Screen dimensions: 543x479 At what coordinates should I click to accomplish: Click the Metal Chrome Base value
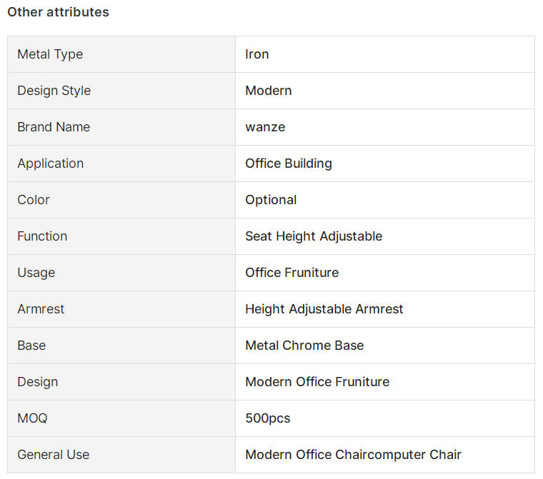304,346
